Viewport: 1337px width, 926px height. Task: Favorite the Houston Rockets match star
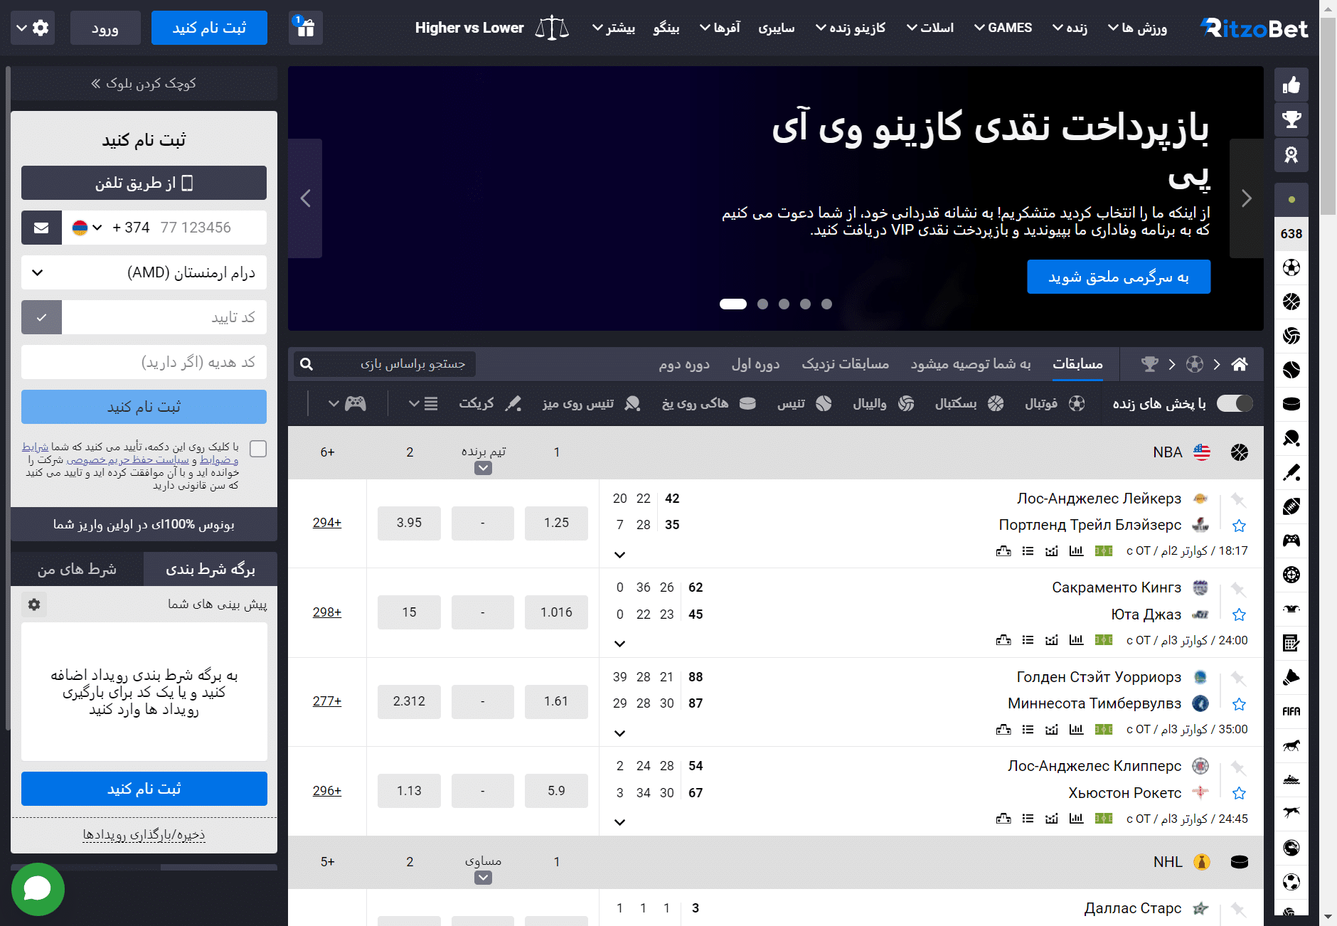pyautogui.click(x=1239, y=793)
